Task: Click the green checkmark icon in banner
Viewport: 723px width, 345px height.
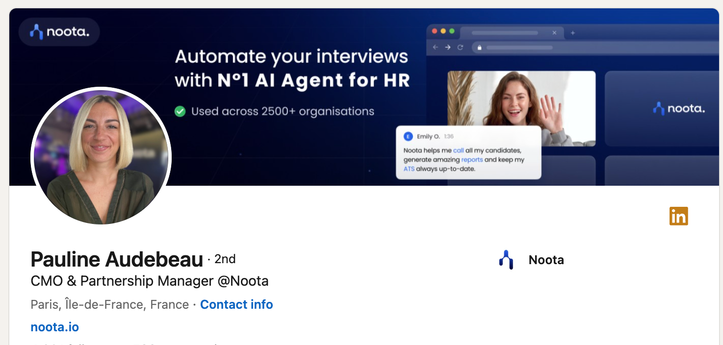Action: pos(180,112)
